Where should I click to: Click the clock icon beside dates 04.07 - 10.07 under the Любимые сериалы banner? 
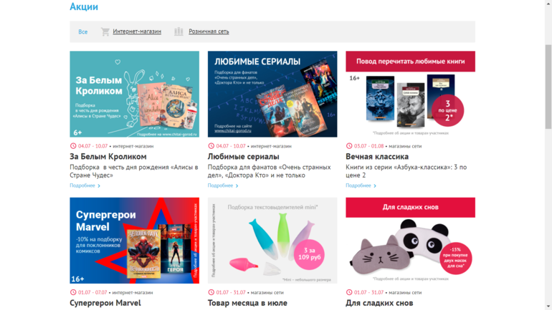[211, 146]
